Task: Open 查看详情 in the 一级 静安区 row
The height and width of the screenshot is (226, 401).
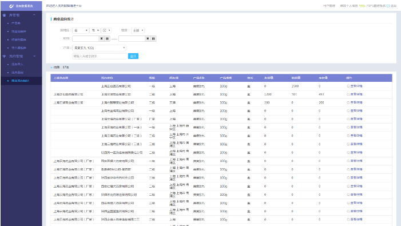Action: coord(356,127)
